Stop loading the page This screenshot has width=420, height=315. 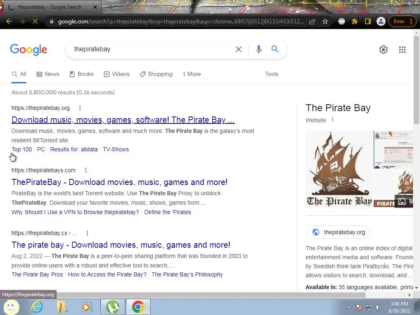pyautogui.click(x=35, y=21)
